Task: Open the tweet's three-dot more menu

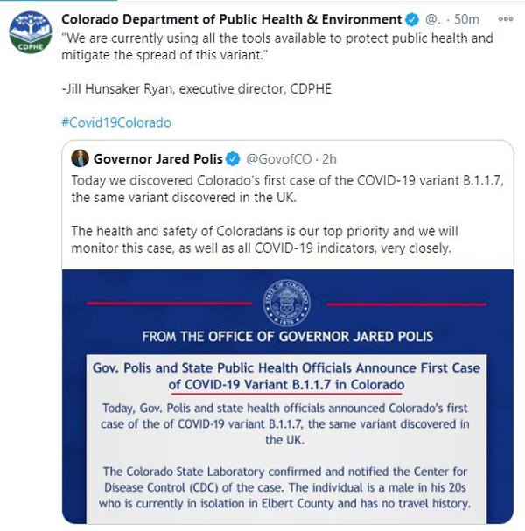Action: click(506, 19)
